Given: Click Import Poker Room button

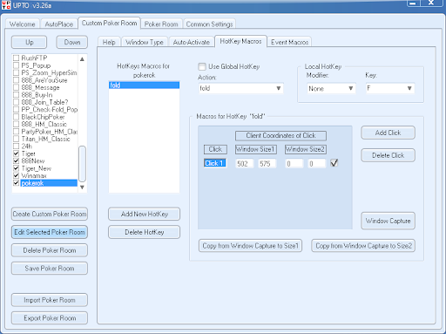Looking at the screenshot, I should (50, 300).
